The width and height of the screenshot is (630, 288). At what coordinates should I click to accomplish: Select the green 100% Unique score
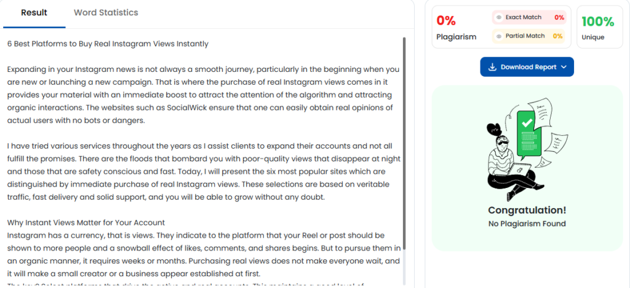click(598, 21)
